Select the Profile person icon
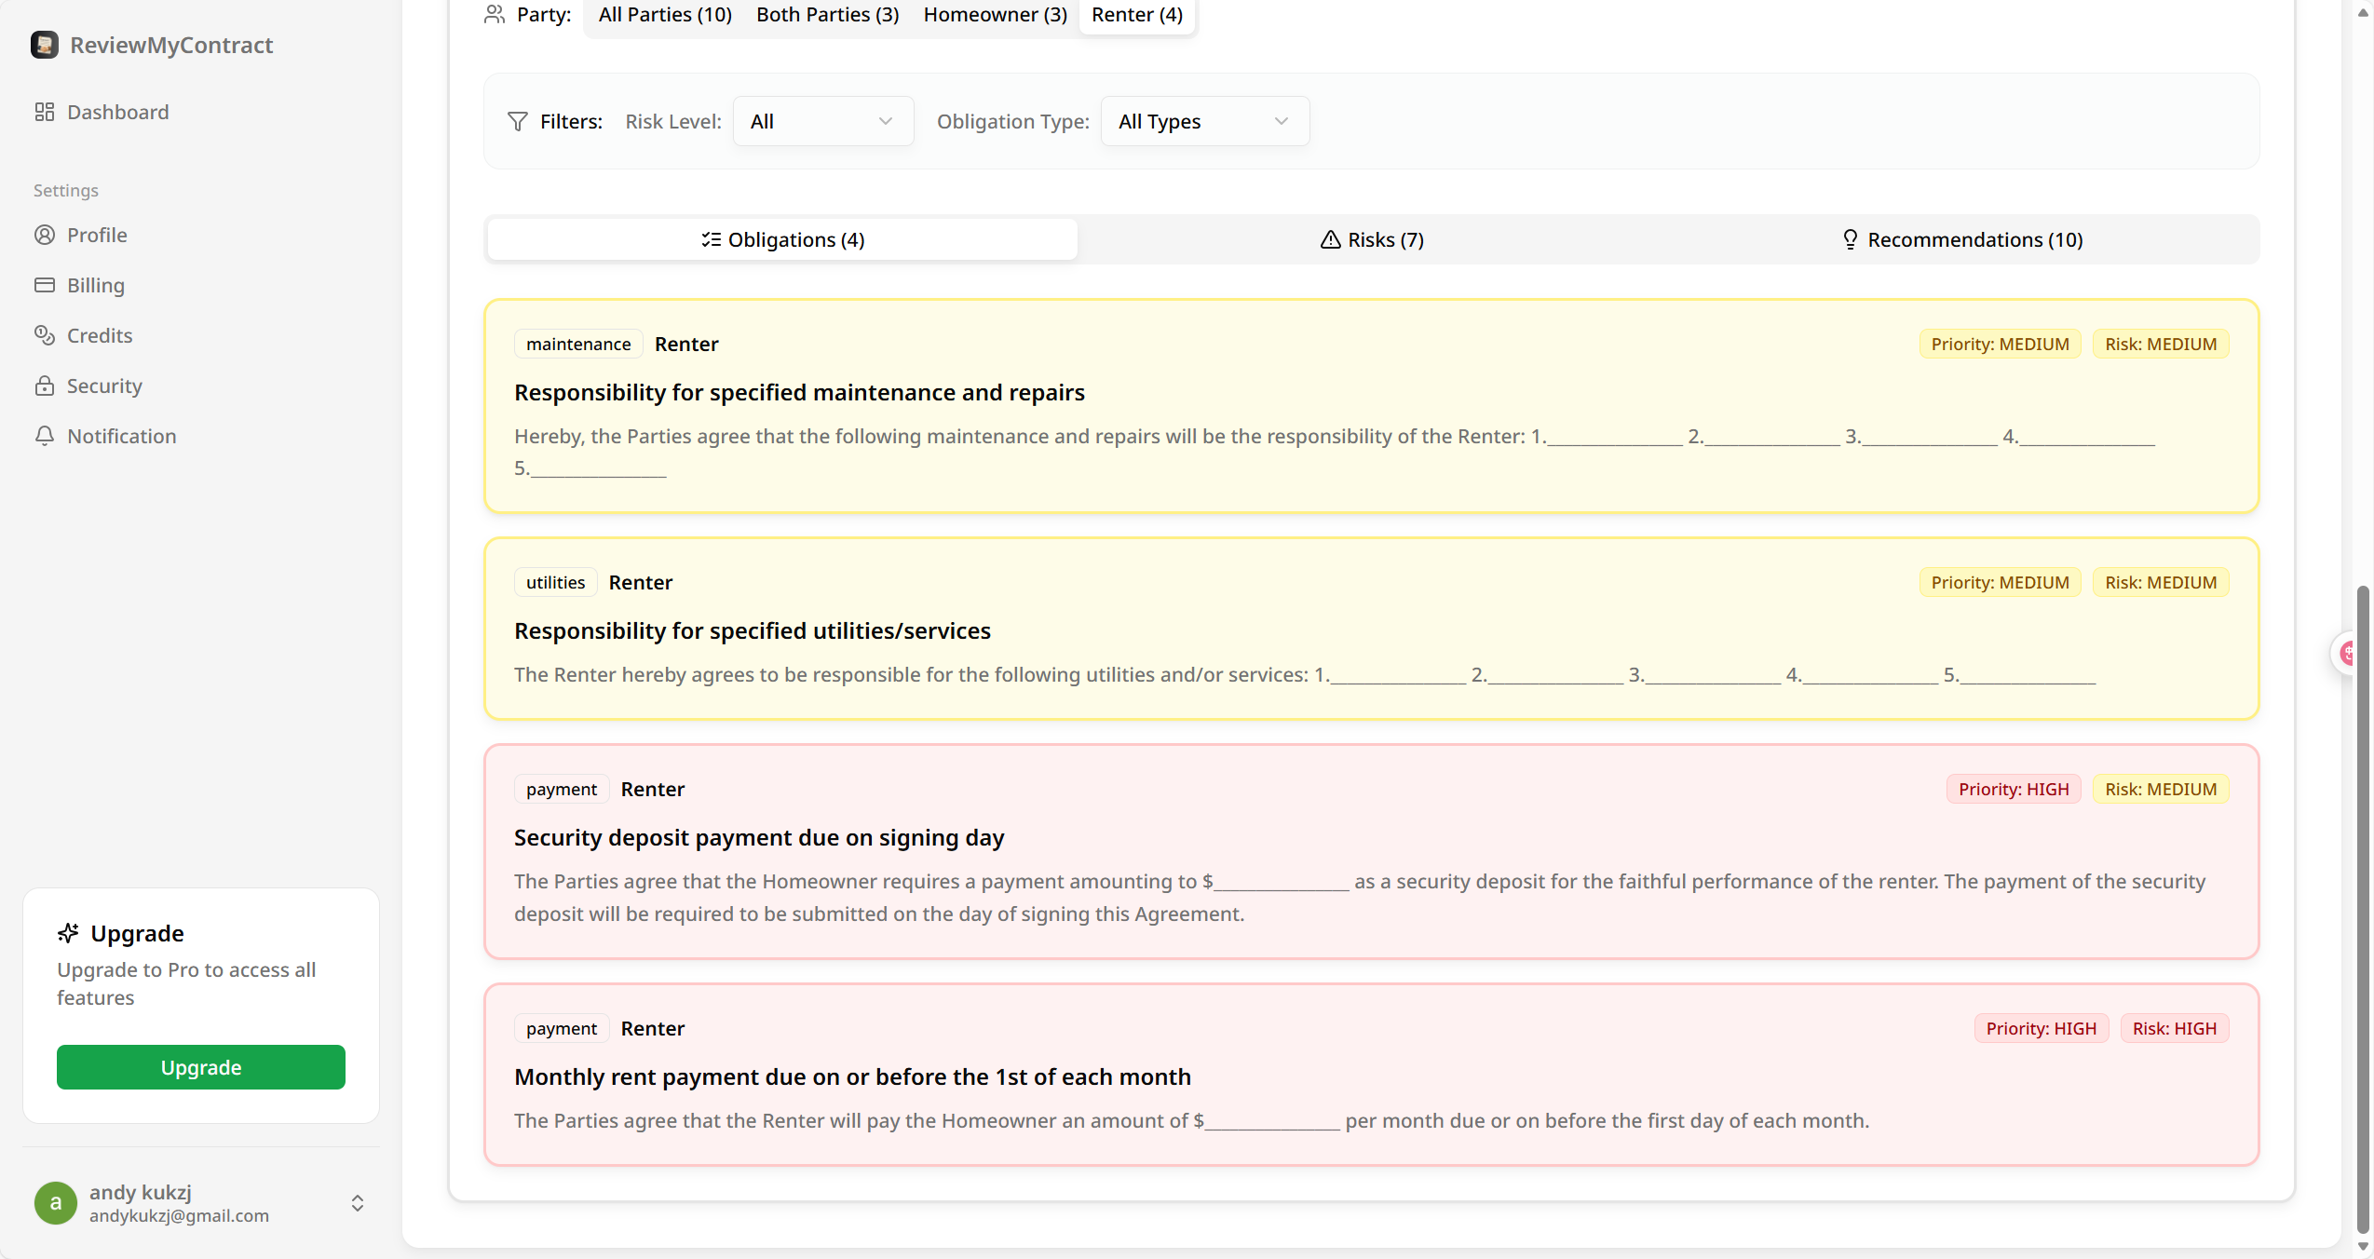This screenshot has width=2374, height=1259. click(45, 235)
